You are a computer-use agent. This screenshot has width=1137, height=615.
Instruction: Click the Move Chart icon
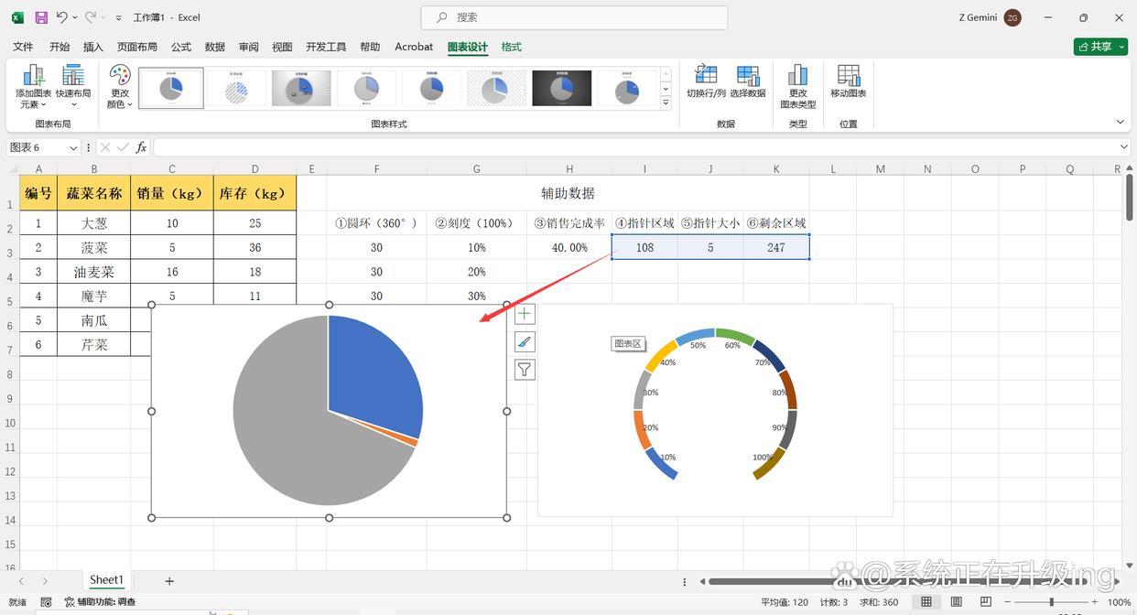(x=849, y=82)
